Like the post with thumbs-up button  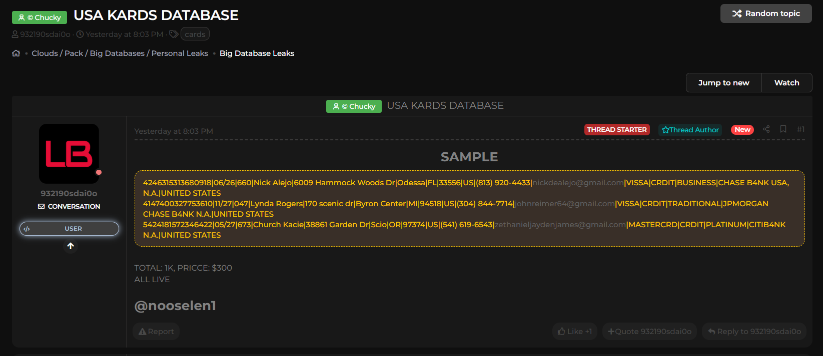[574, 332]
